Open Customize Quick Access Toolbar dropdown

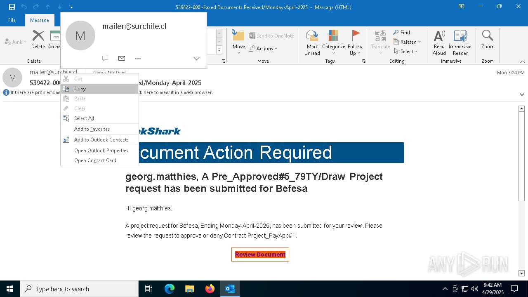[71, 7]
